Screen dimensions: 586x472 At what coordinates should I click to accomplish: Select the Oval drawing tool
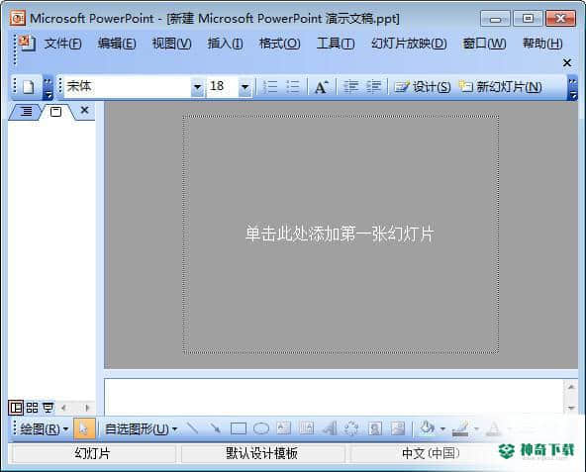[261, 428]
